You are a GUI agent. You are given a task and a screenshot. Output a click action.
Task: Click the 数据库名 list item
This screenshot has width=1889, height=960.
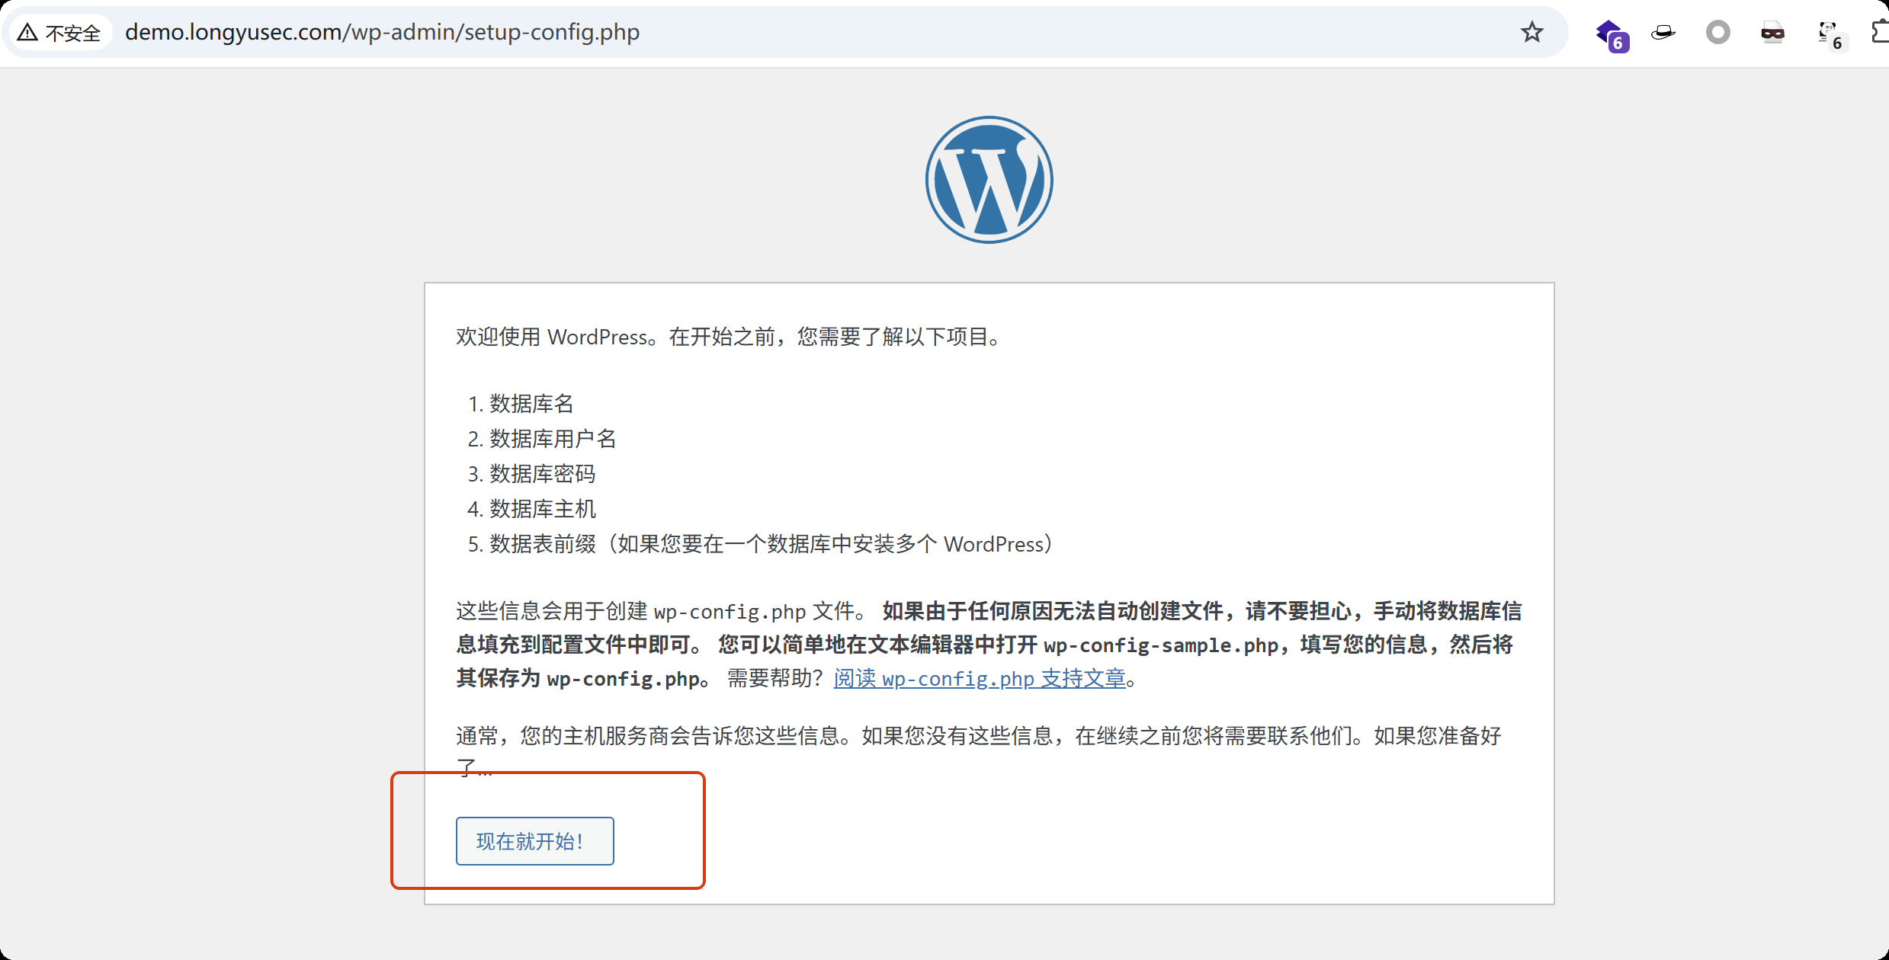[531, 404]
